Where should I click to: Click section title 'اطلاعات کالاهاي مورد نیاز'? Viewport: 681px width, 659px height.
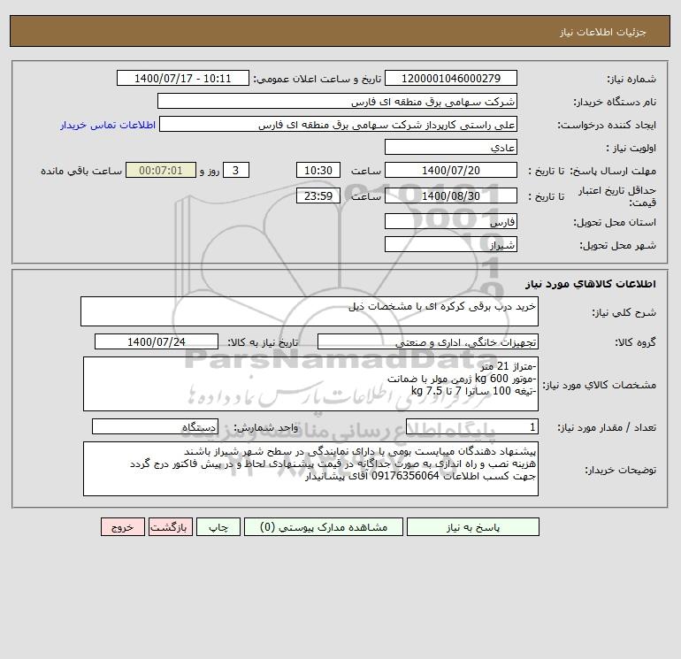click(591, 284)
